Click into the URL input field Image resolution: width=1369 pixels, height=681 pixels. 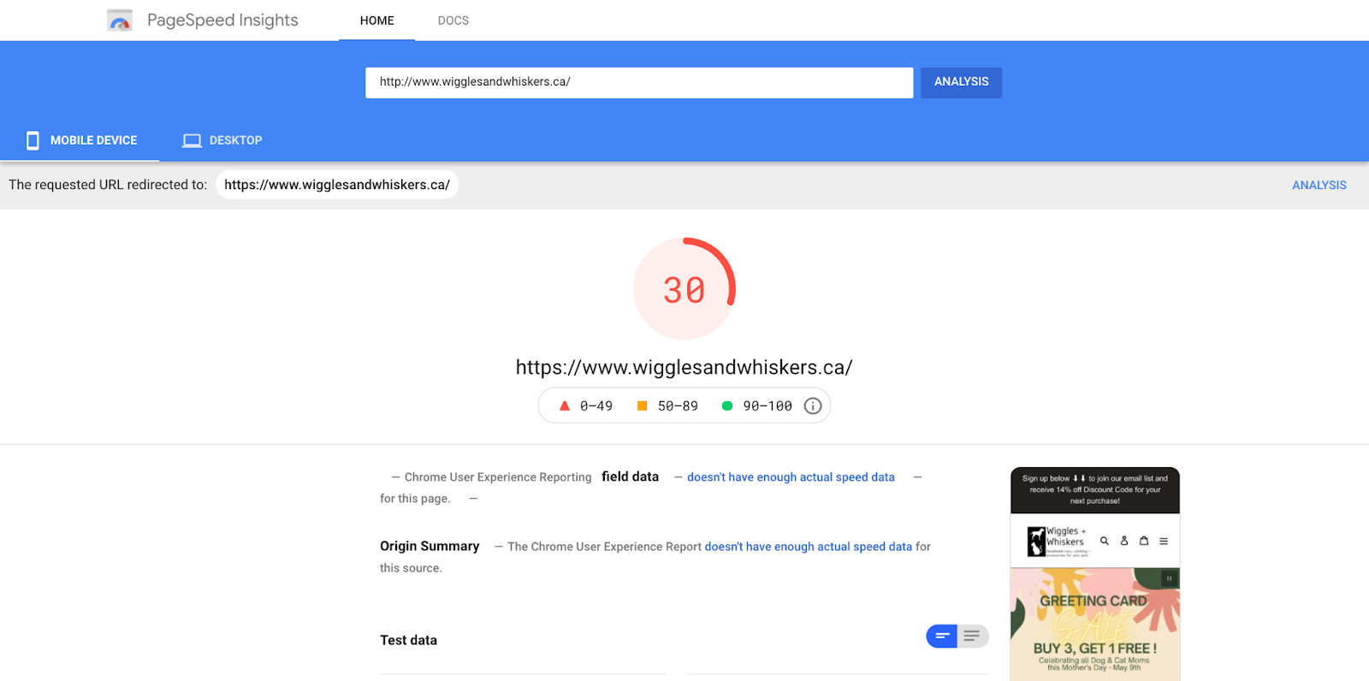pyautogui.click(x=638, y=82)
